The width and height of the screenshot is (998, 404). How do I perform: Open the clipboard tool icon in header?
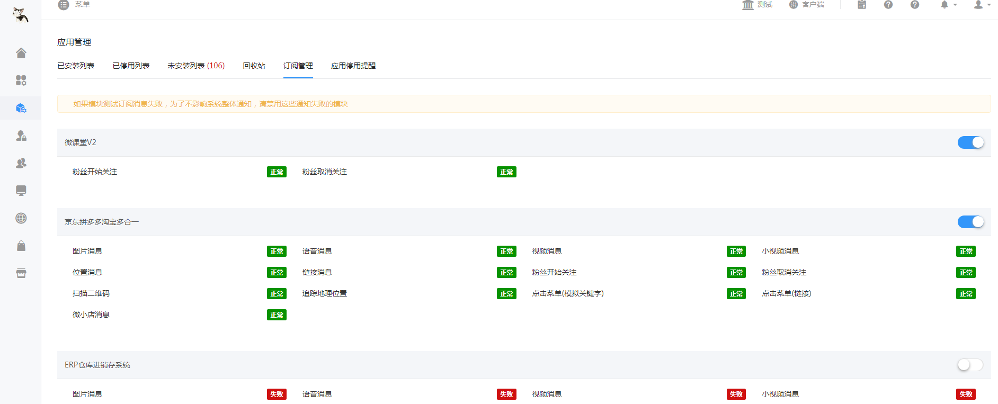click(862, 5)
